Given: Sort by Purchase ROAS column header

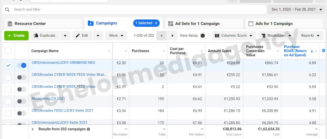Looking at the screenshot, I should 295,51.
